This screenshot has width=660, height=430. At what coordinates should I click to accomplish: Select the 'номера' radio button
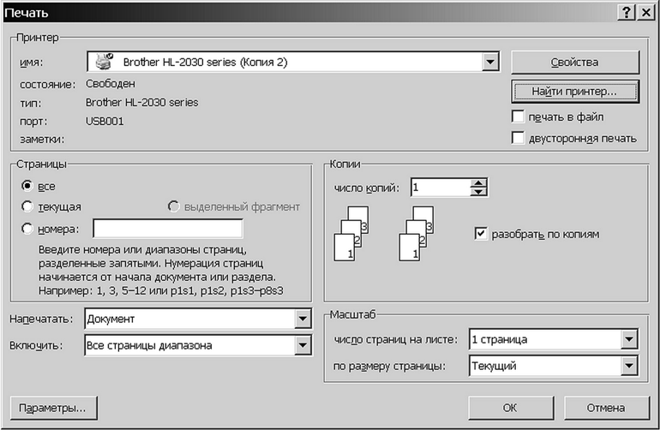coord(27,229)
